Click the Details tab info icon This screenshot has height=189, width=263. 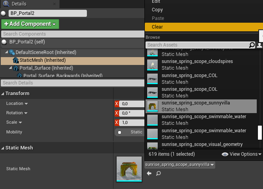(6, 4)
